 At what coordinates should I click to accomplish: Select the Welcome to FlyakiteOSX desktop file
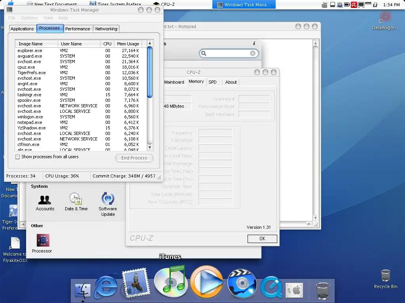15,250
